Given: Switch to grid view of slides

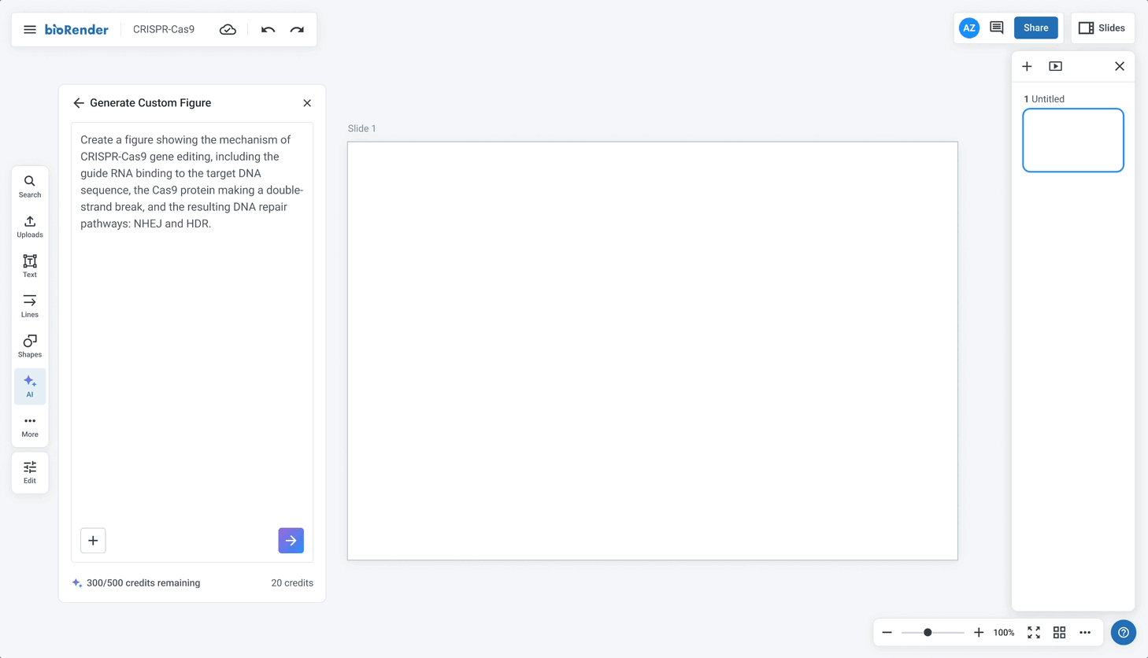Looking at the screenshot, I should (1059, 633).
